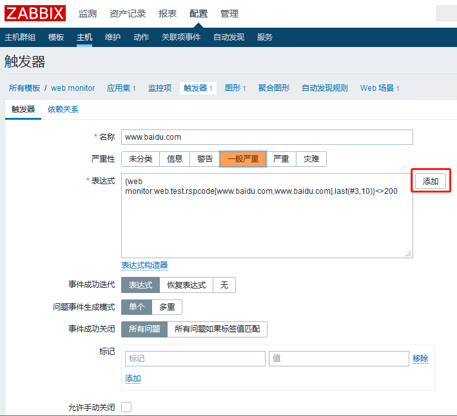This screenshot has height=416, width=457.
Task: Open web monitor breadcrumb link
Action: point(73,88)
